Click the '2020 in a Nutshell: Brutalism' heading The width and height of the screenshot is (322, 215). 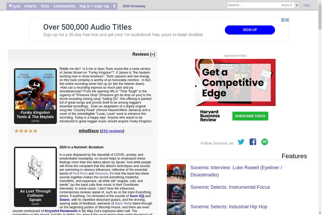click(x=81, y=147)
